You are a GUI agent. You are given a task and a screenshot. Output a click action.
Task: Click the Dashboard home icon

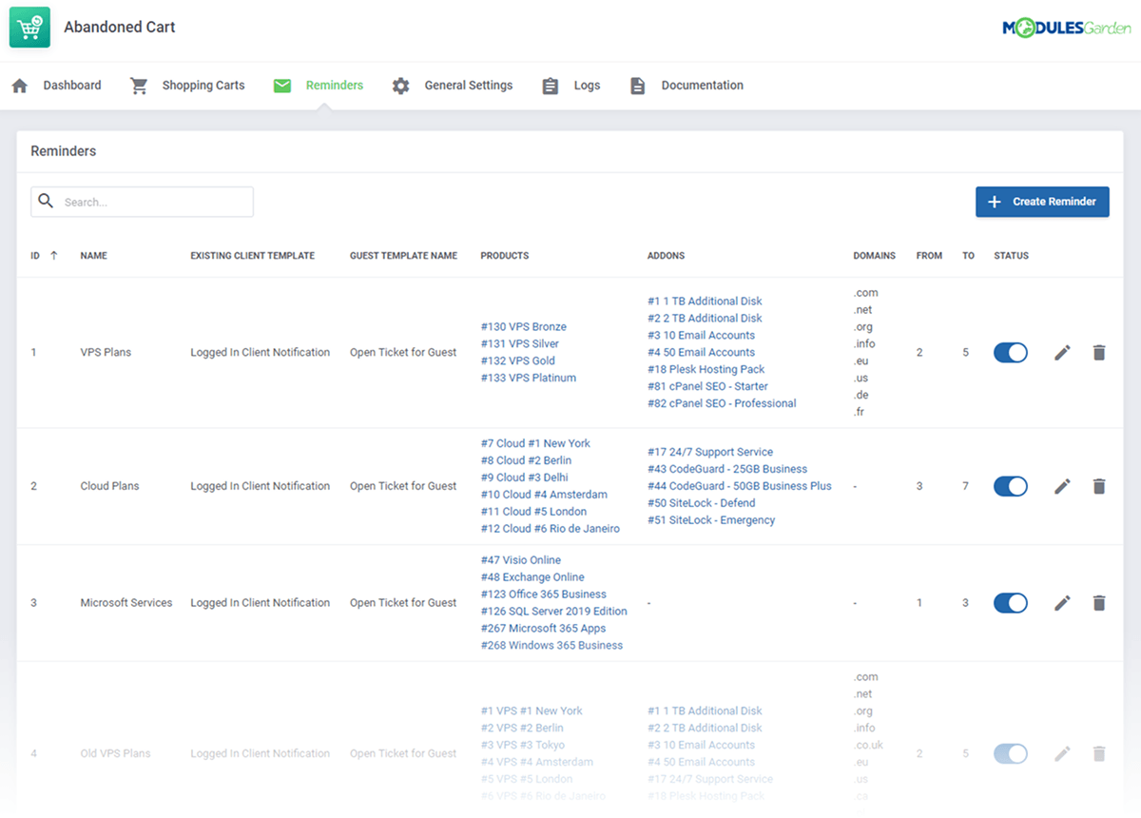pos(20,86)
